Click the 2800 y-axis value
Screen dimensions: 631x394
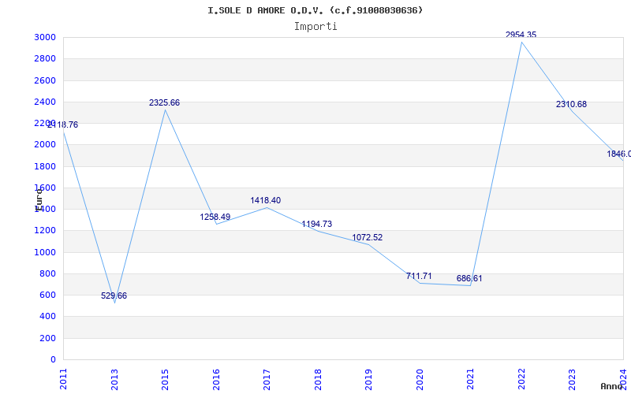click(46, 58)
